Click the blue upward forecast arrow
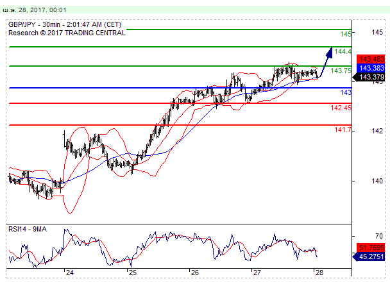Viewport: 390px width, 286px height. (x=326, y=61)
